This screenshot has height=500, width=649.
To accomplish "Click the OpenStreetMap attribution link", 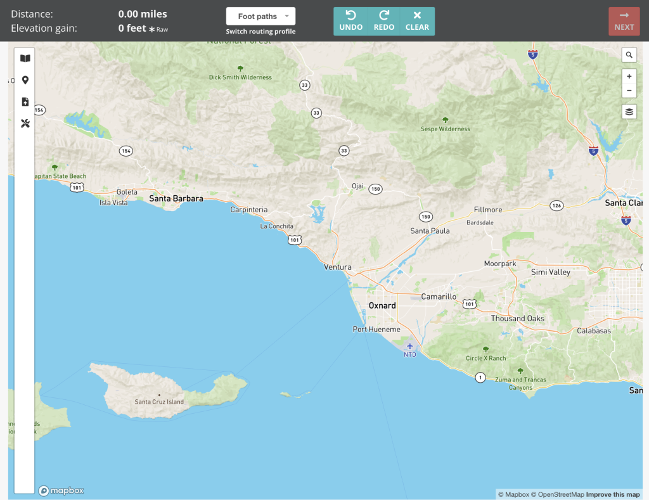I will coord(558,494).
